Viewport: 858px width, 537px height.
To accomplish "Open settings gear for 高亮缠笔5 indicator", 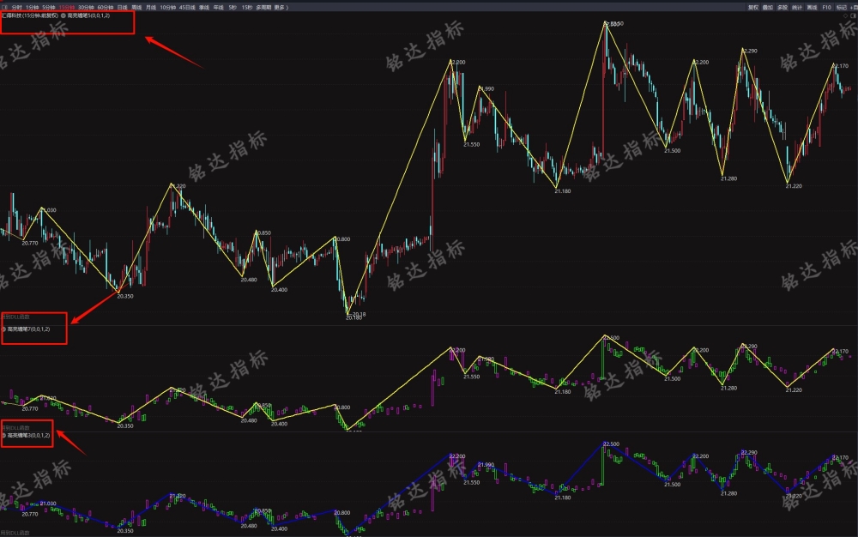I will click(63, 15).
